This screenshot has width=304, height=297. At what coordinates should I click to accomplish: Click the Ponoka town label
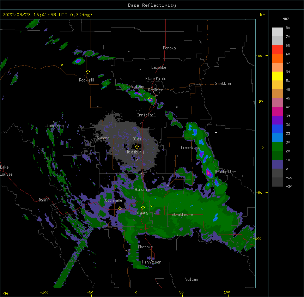(x=169, y=48)
